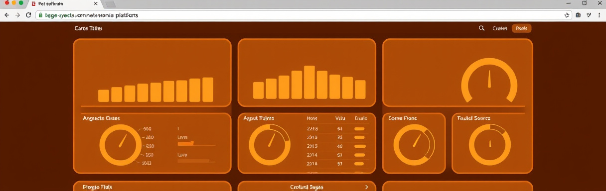Viewport: 606px width, 191px height.
Task: Click the value '40' table cell
Action: click(x=340, y=146)
